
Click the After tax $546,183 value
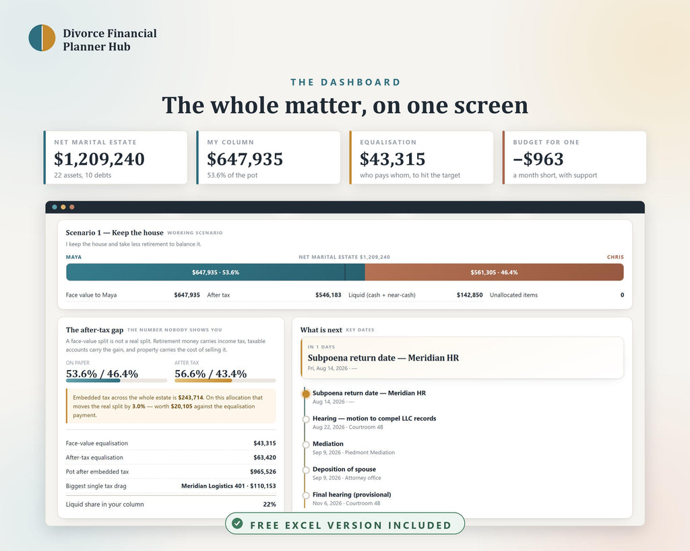point(328,295)
